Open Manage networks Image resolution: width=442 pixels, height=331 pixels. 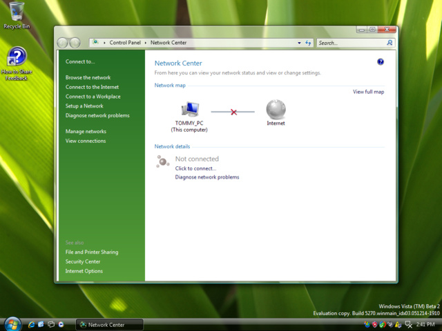tap(86, 132)
